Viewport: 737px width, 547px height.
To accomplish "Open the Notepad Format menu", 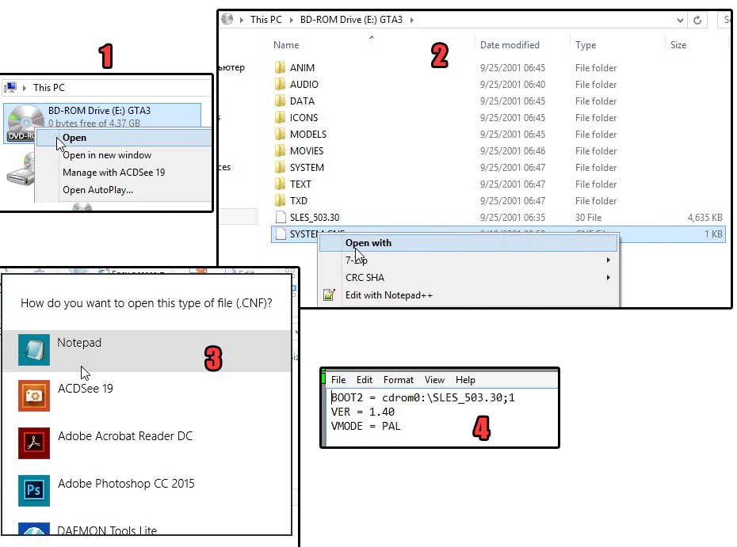I will pyautogui.click(x=398, y=379).
